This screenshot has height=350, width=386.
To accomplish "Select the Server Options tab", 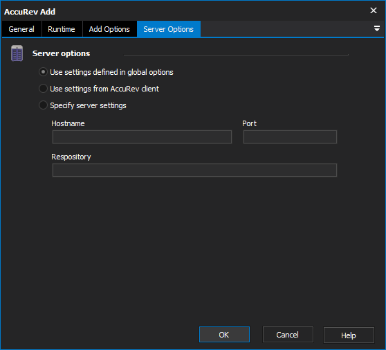I will click(169, 29).
